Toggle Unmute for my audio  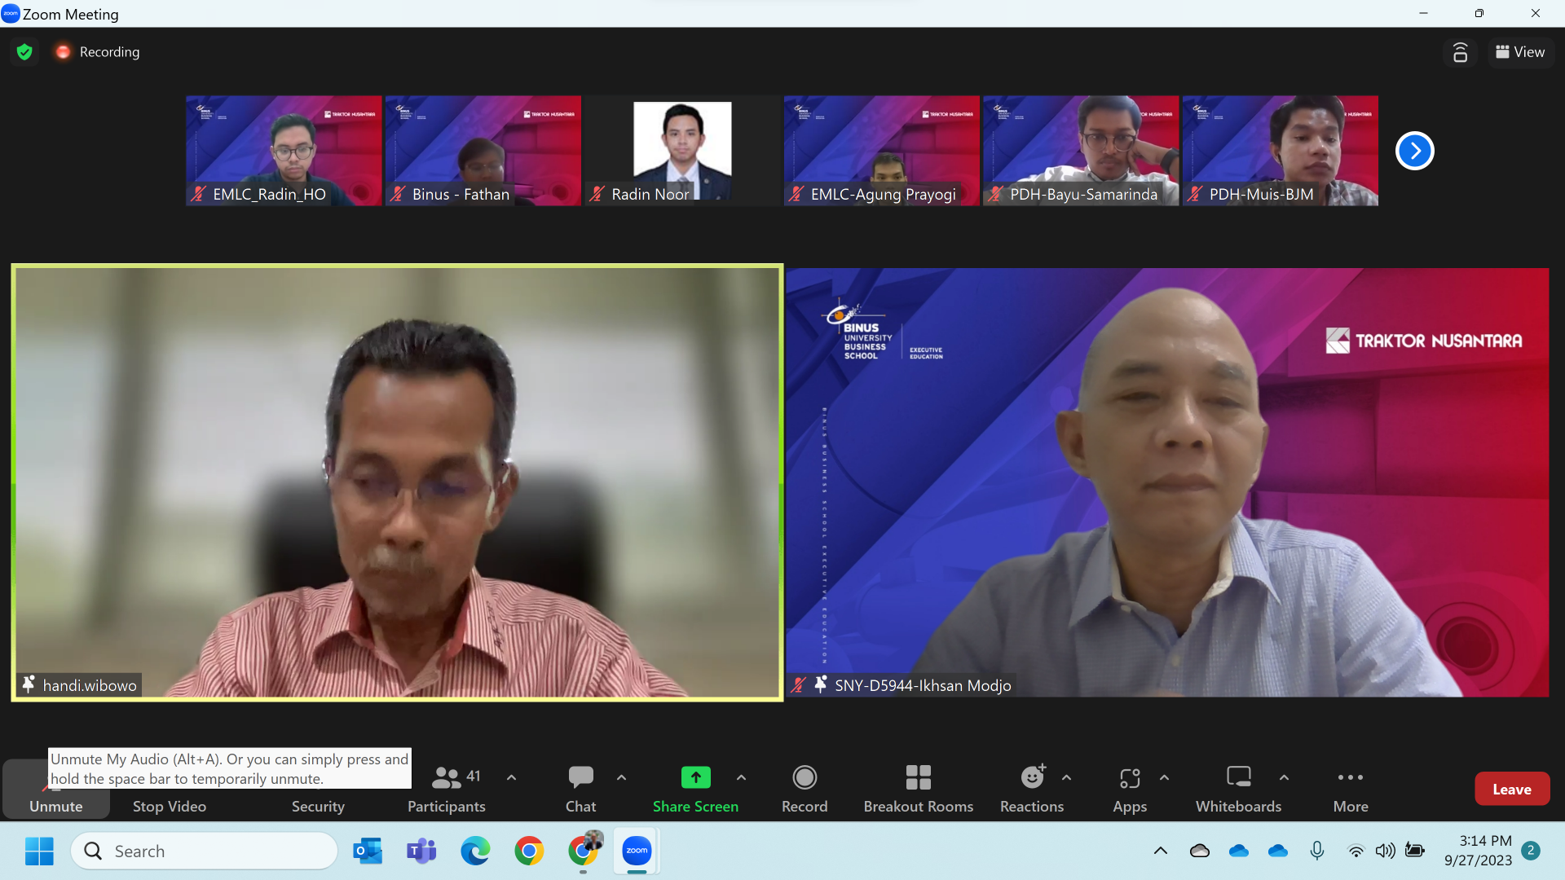tap(55, 803)
